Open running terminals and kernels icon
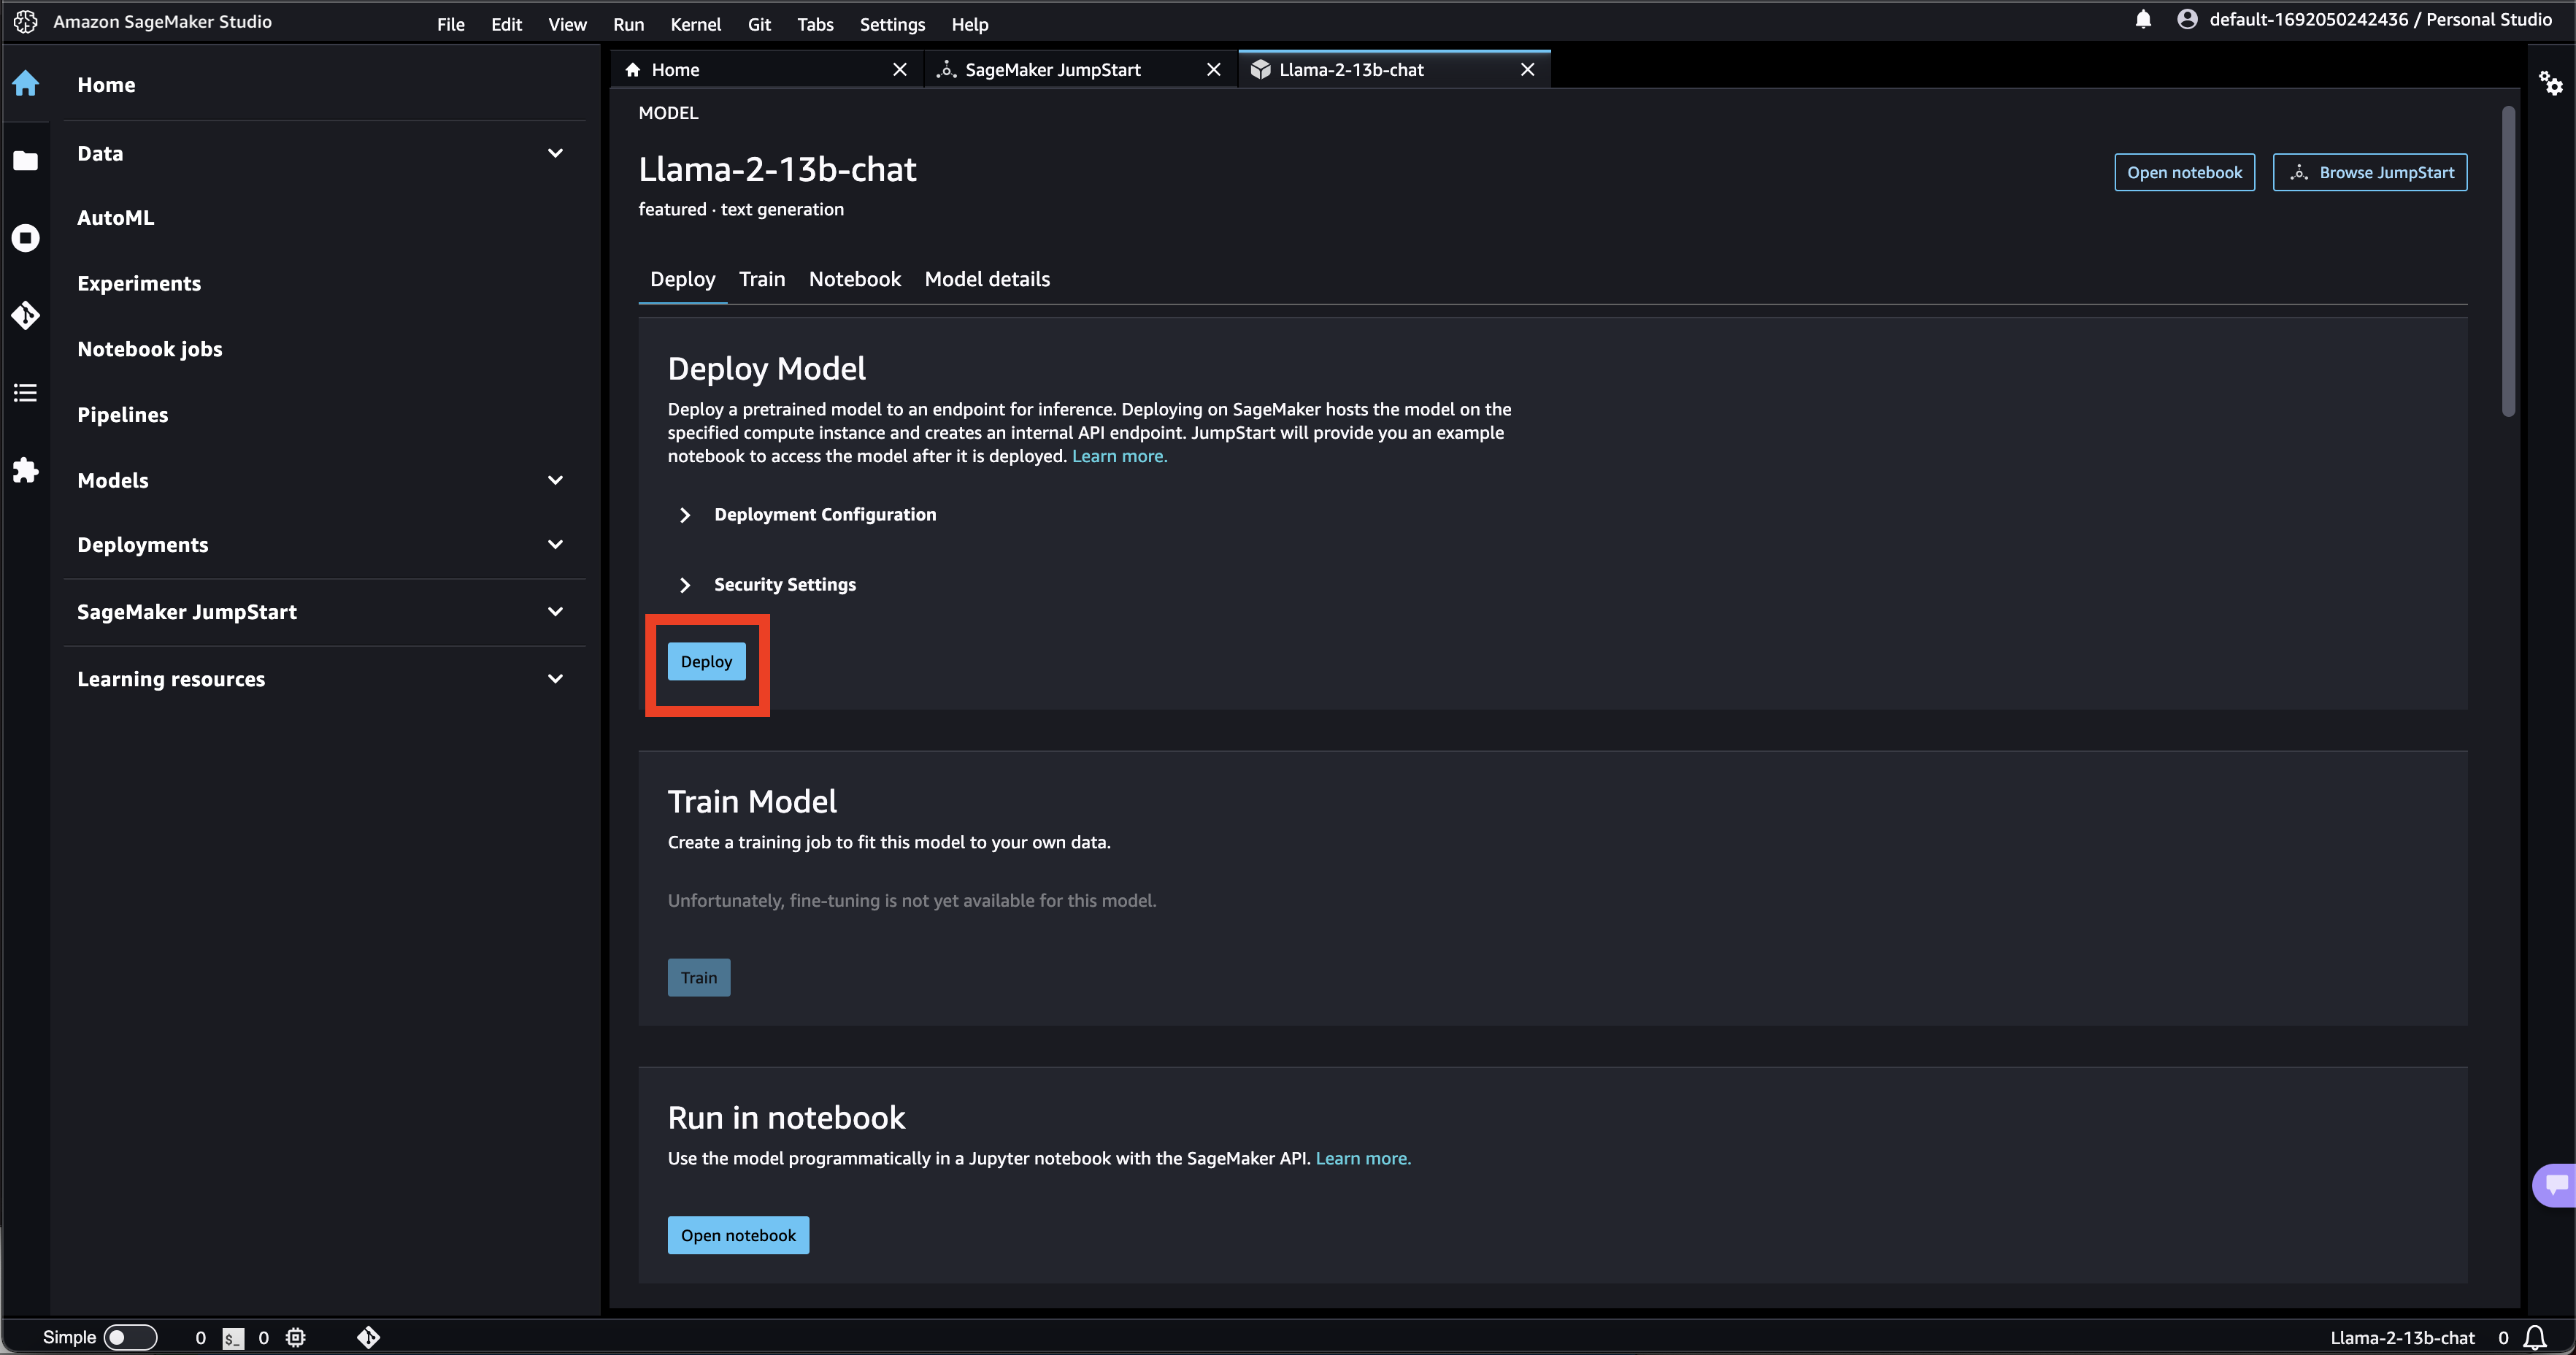 [x=26, y=238]
